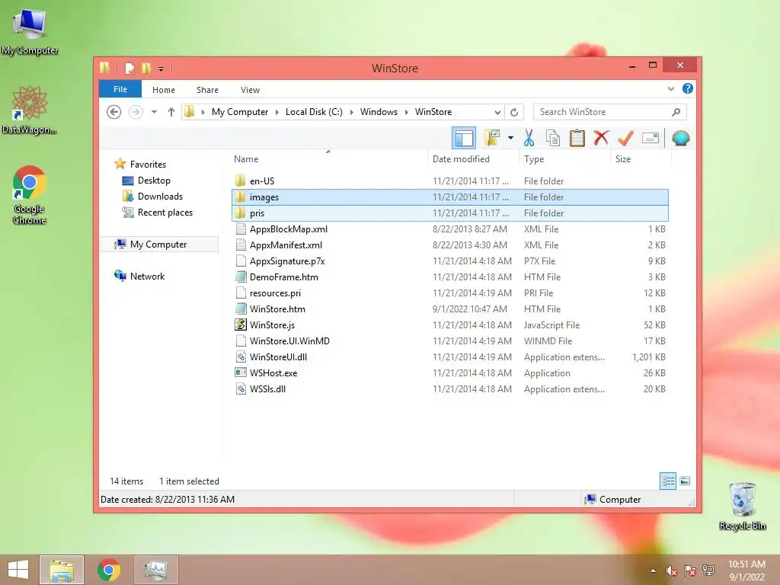Open the address bar history dropdown
Screen dimensions: 780x585
point(497,112)
